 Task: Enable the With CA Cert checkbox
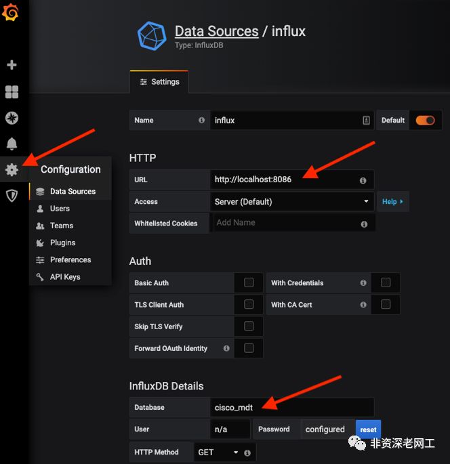(x=386, y=304)
